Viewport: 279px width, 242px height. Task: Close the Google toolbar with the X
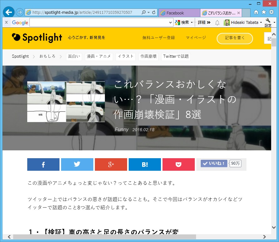6,22
